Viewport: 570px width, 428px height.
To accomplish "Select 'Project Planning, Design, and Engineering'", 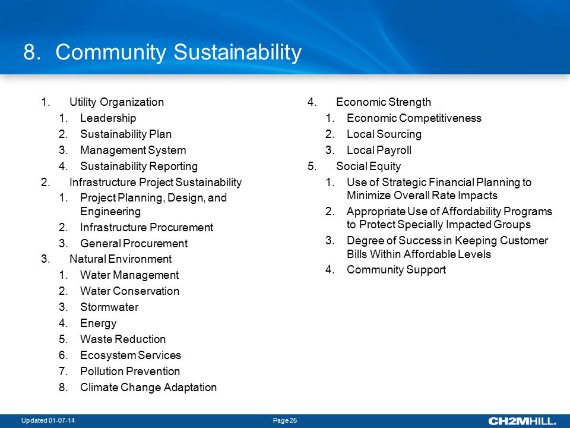I will (x=153, y=204).
